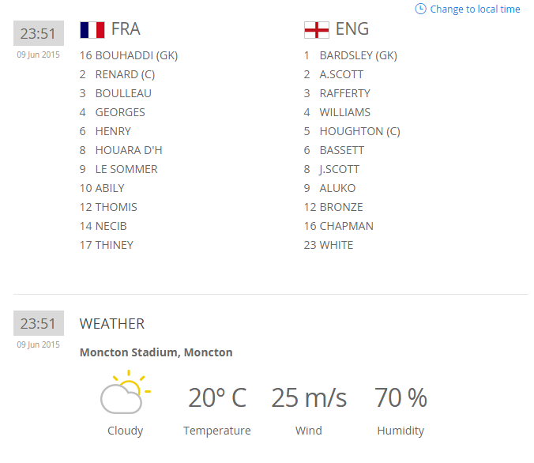Click the cloudy weather icon
Screen dimensions: 534x463
click(125, 393)
